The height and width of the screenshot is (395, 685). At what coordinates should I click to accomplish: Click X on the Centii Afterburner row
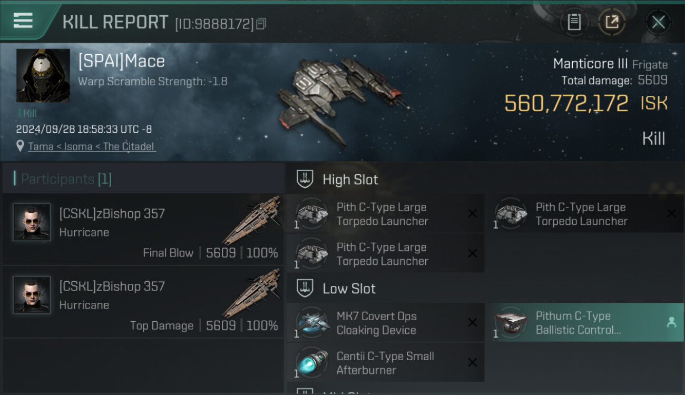click(472, 362)
